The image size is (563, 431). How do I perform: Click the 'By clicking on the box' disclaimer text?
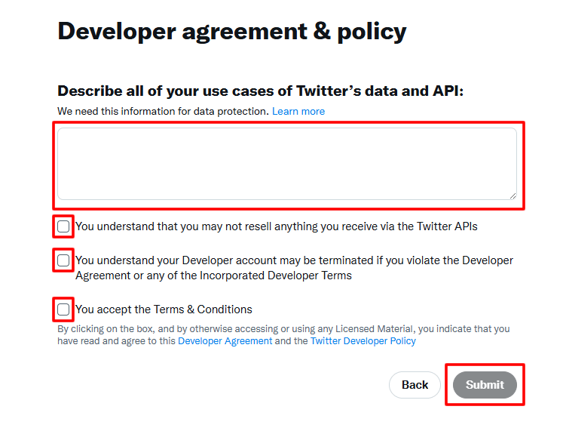tap(283, 334)
